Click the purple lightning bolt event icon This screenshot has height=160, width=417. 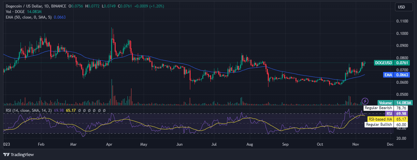(x=365, y=101)
